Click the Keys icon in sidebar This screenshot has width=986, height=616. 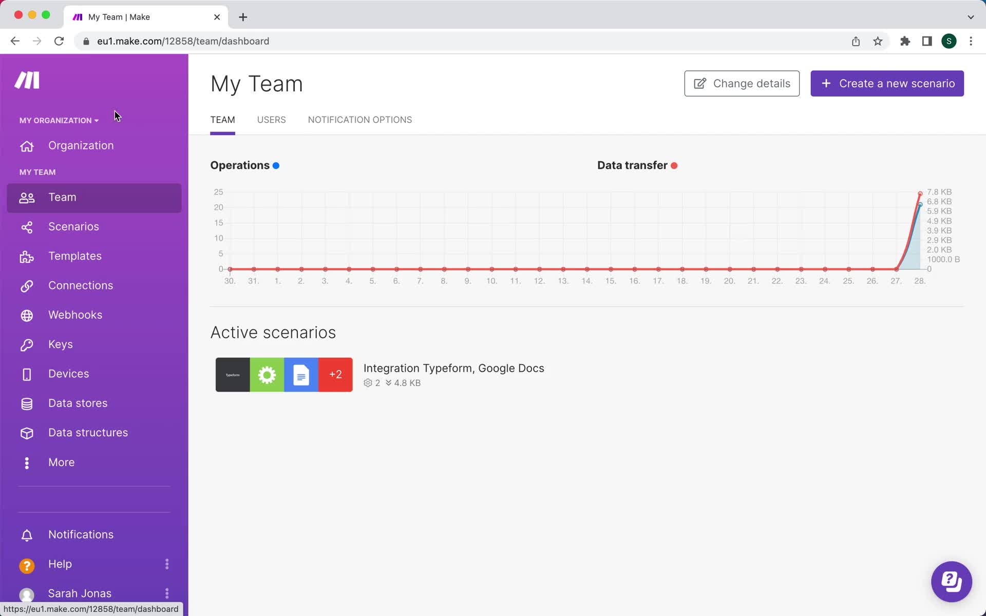(27, 344)
